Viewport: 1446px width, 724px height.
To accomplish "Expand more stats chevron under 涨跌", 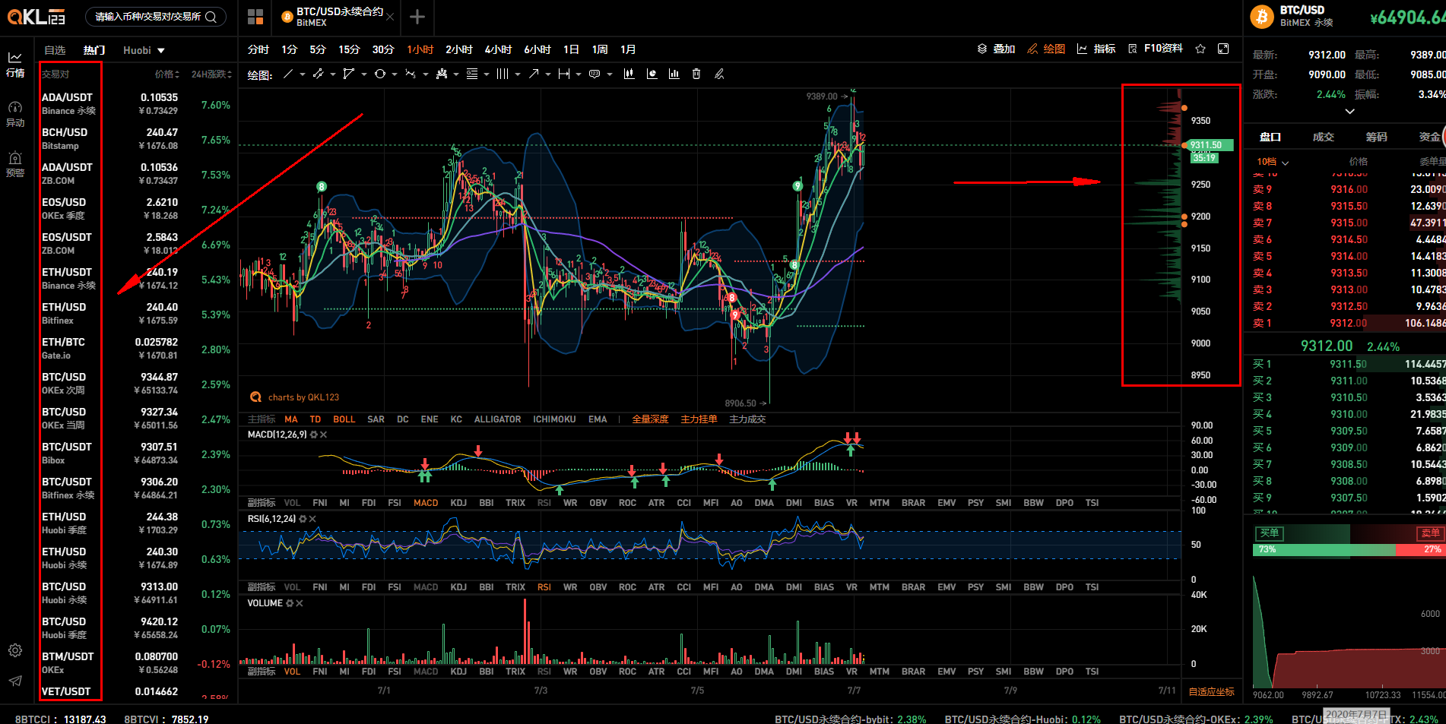I will click(x=1350, y=111).
